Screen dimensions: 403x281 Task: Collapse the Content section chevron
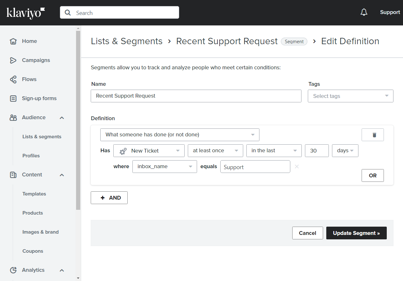[x=62, y=175]
